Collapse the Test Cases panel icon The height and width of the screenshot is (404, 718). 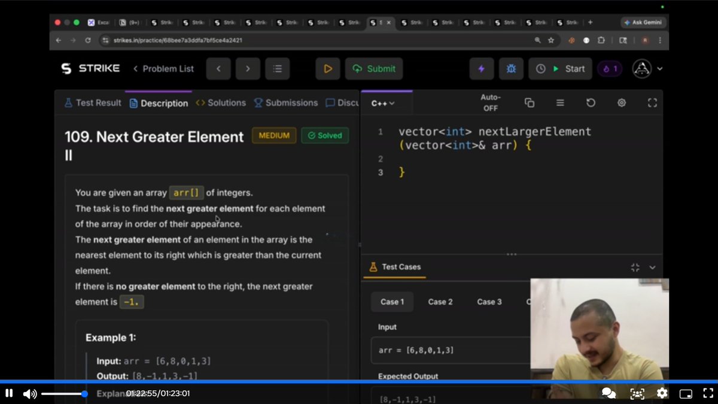[635, 268]
